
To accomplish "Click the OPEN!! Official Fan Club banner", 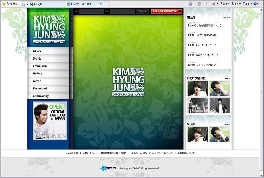I will 50,121.
